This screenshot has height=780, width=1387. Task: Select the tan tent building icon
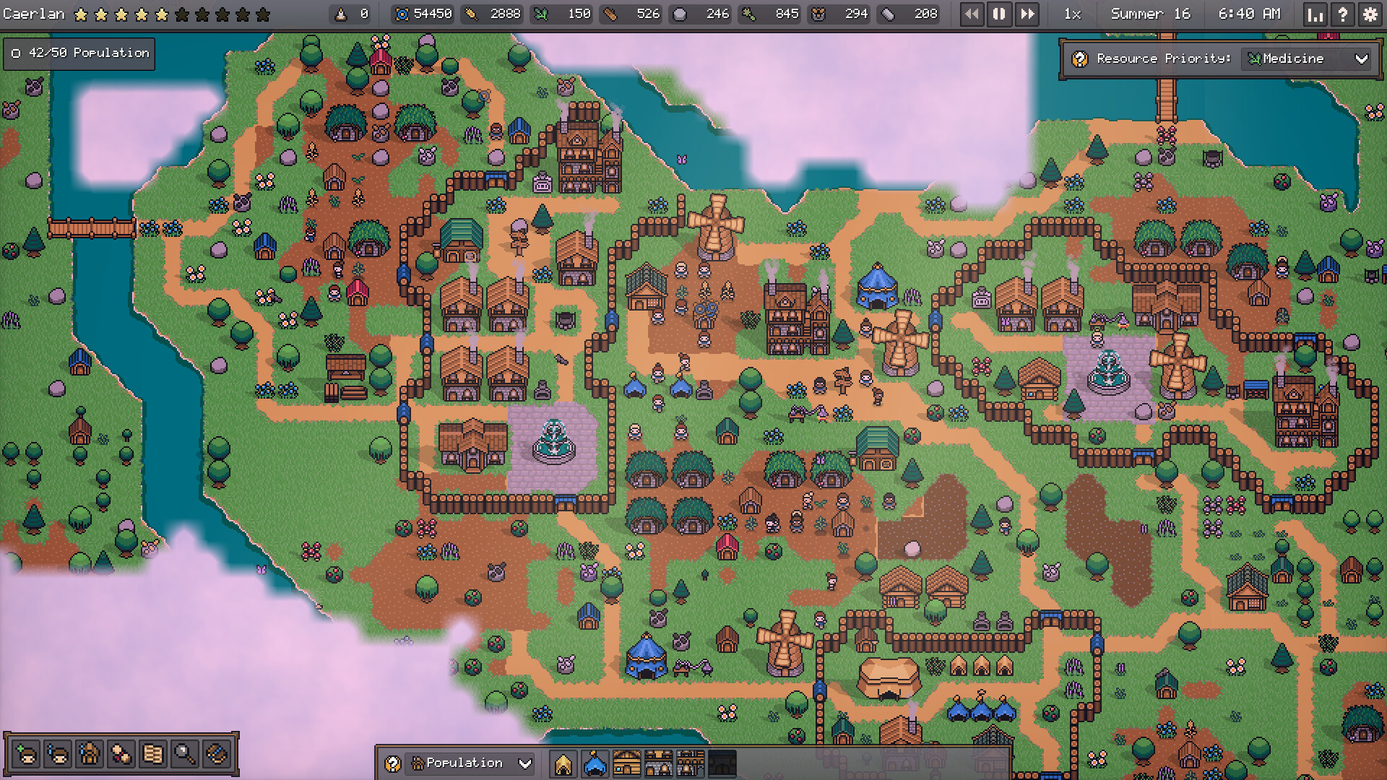pyautogui.click(x=563, y=763)
